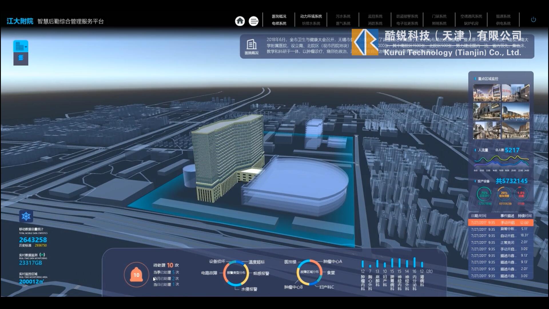
Task: Click the Home icon in top bar
Action: coord(240,21)
